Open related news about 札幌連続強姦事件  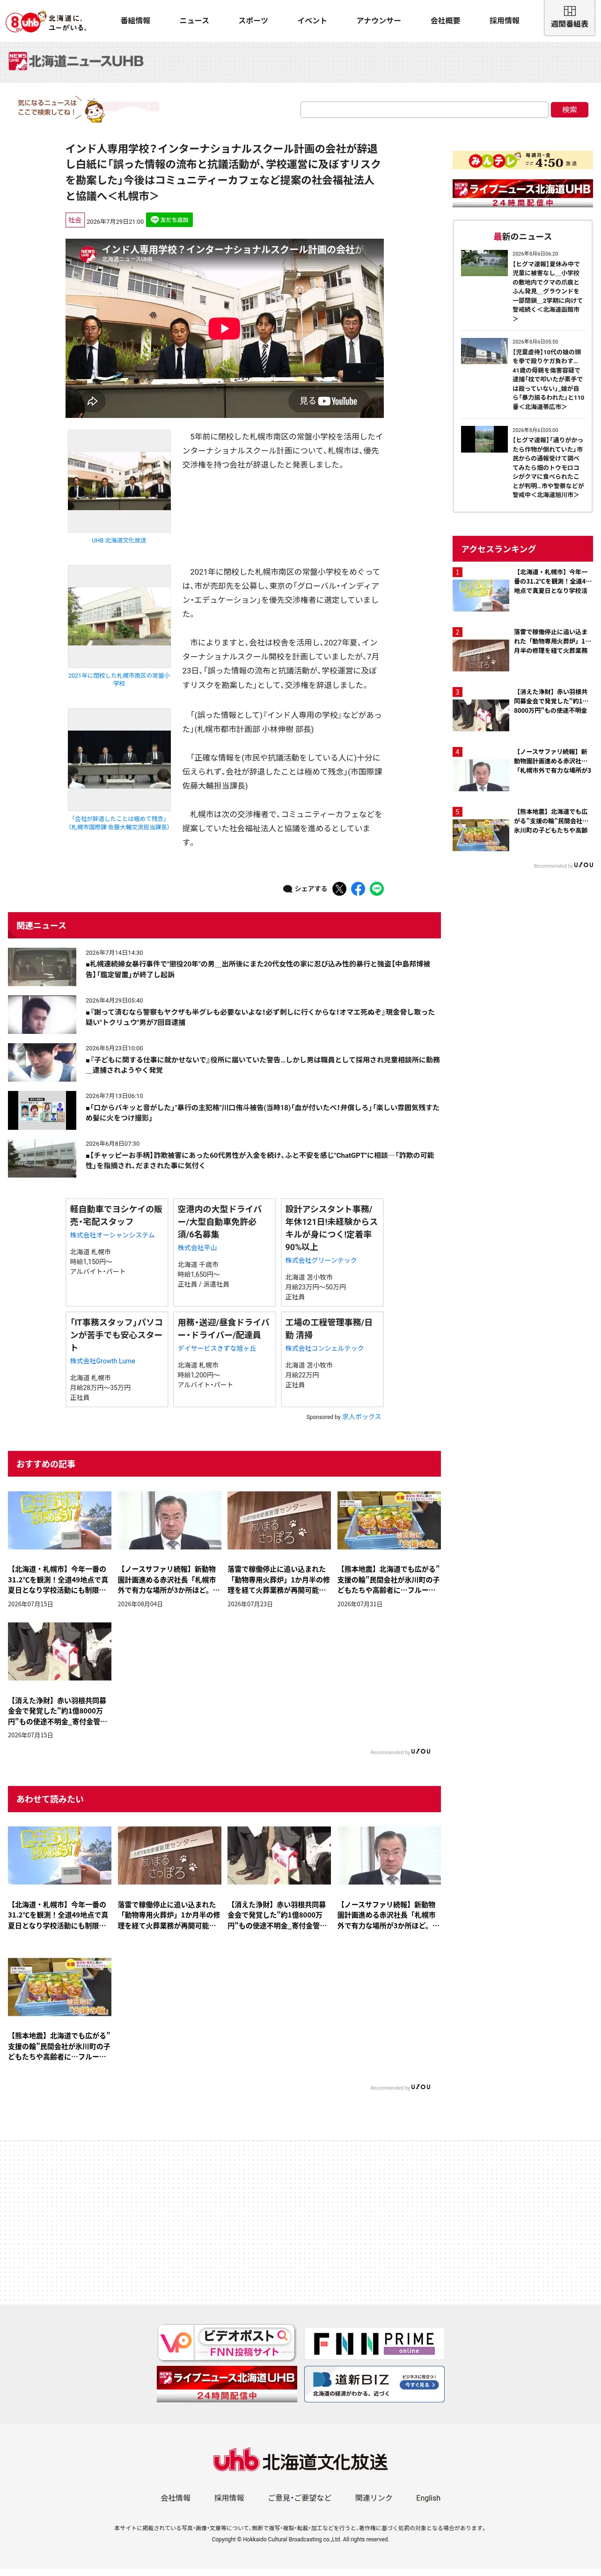(x=224, y=967)
